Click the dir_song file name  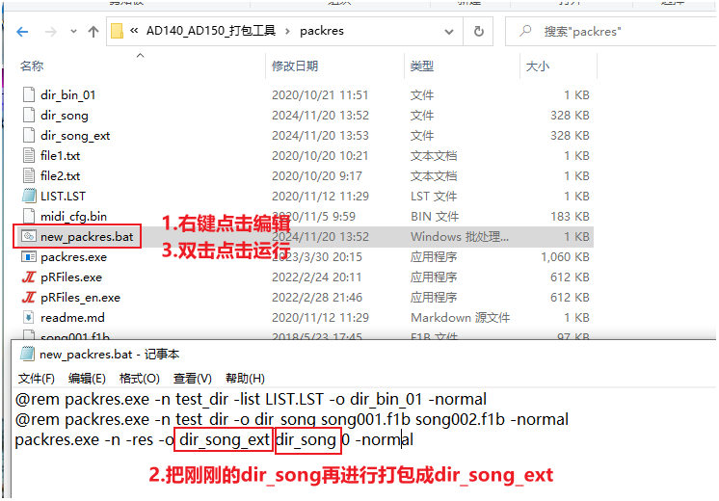click(x=65, y=115)
